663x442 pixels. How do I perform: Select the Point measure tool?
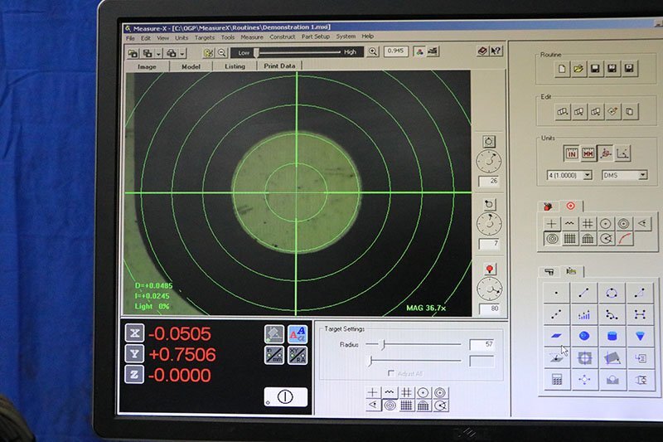click(x=556, y=293)
